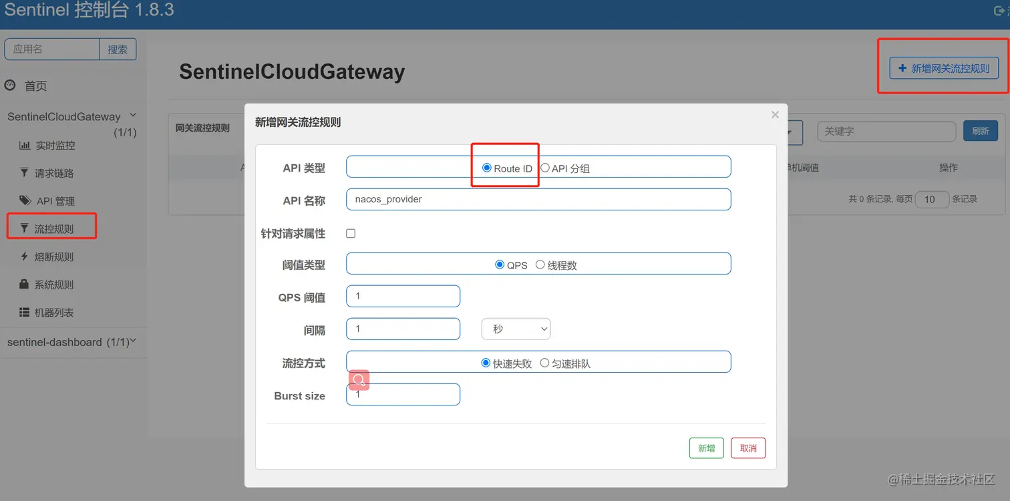Viewport: 1010px width, 501px height.
Task: Click the logout icon in the top bar
Action: pyautogui.click(x=1000, y=11)
